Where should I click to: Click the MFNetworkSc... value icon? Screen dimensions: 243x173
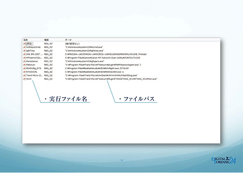point(24,58)
